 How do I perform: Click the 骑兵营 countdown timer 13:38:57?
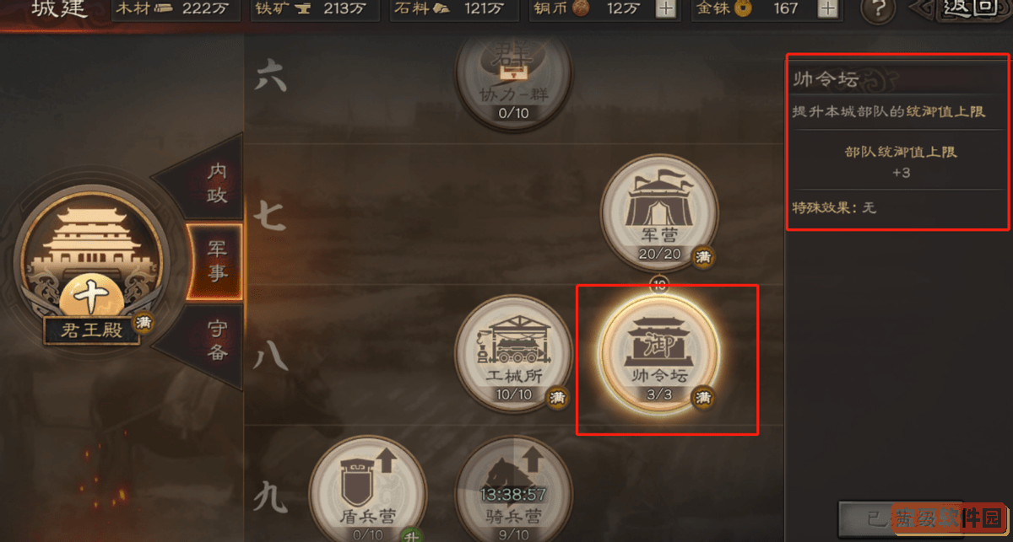pos(513,494)
